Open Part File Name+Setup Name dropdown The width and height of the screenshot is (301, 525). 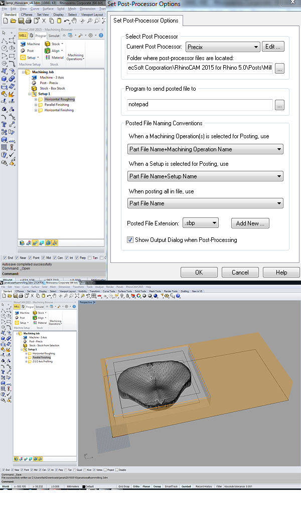pos(205,176)
